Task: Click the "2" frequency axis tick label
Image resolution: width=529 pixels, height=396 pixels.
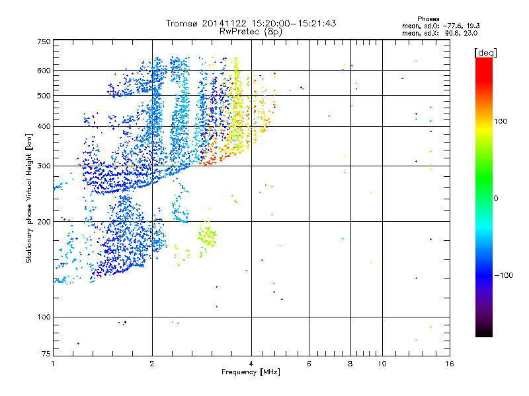Action: tap(152, 364)
